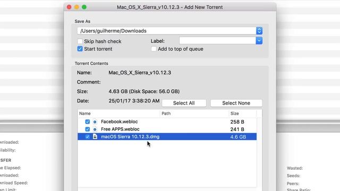Click the Select All button
340x191 pixels.
184,103
